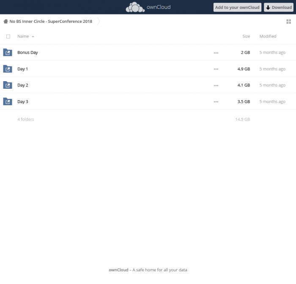
Task: Click the ownCloud link in the footer
Action: 118,270
